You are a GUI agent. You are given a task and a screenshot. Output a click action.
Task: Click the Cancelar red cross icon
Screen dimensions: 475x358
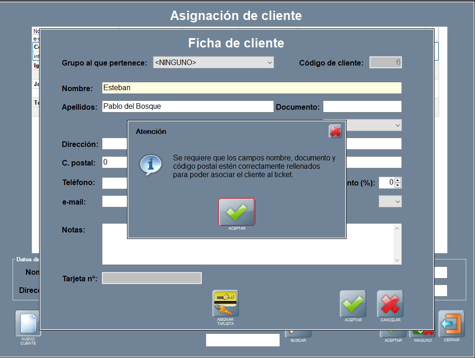pos(390,304)
